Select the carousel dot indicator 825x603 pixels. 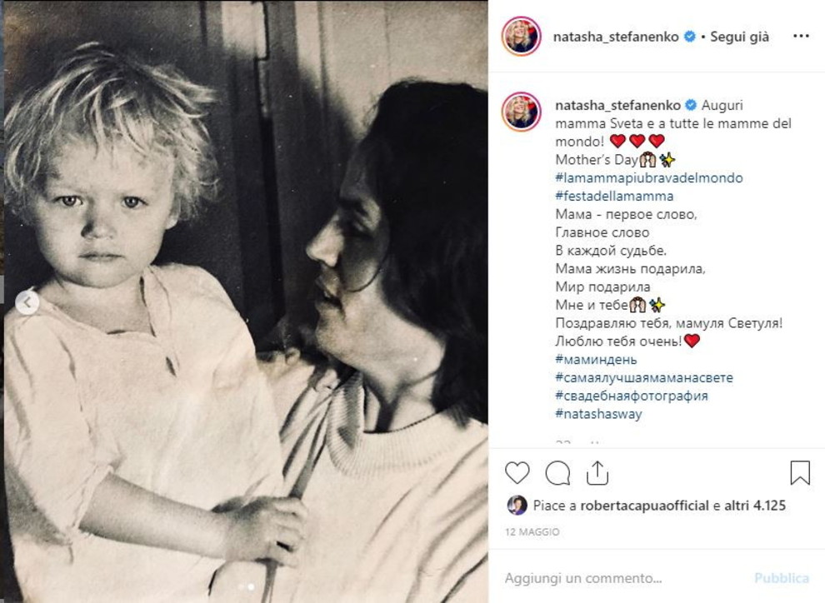click(246, 586)
